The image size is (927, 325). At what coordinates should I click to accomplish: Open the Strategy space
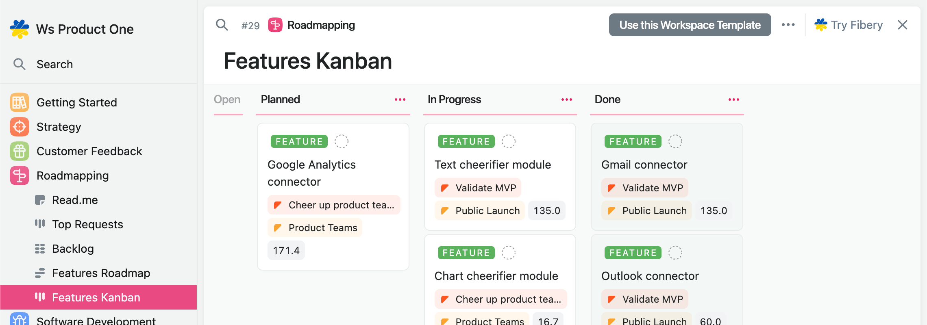coord(98,127)
